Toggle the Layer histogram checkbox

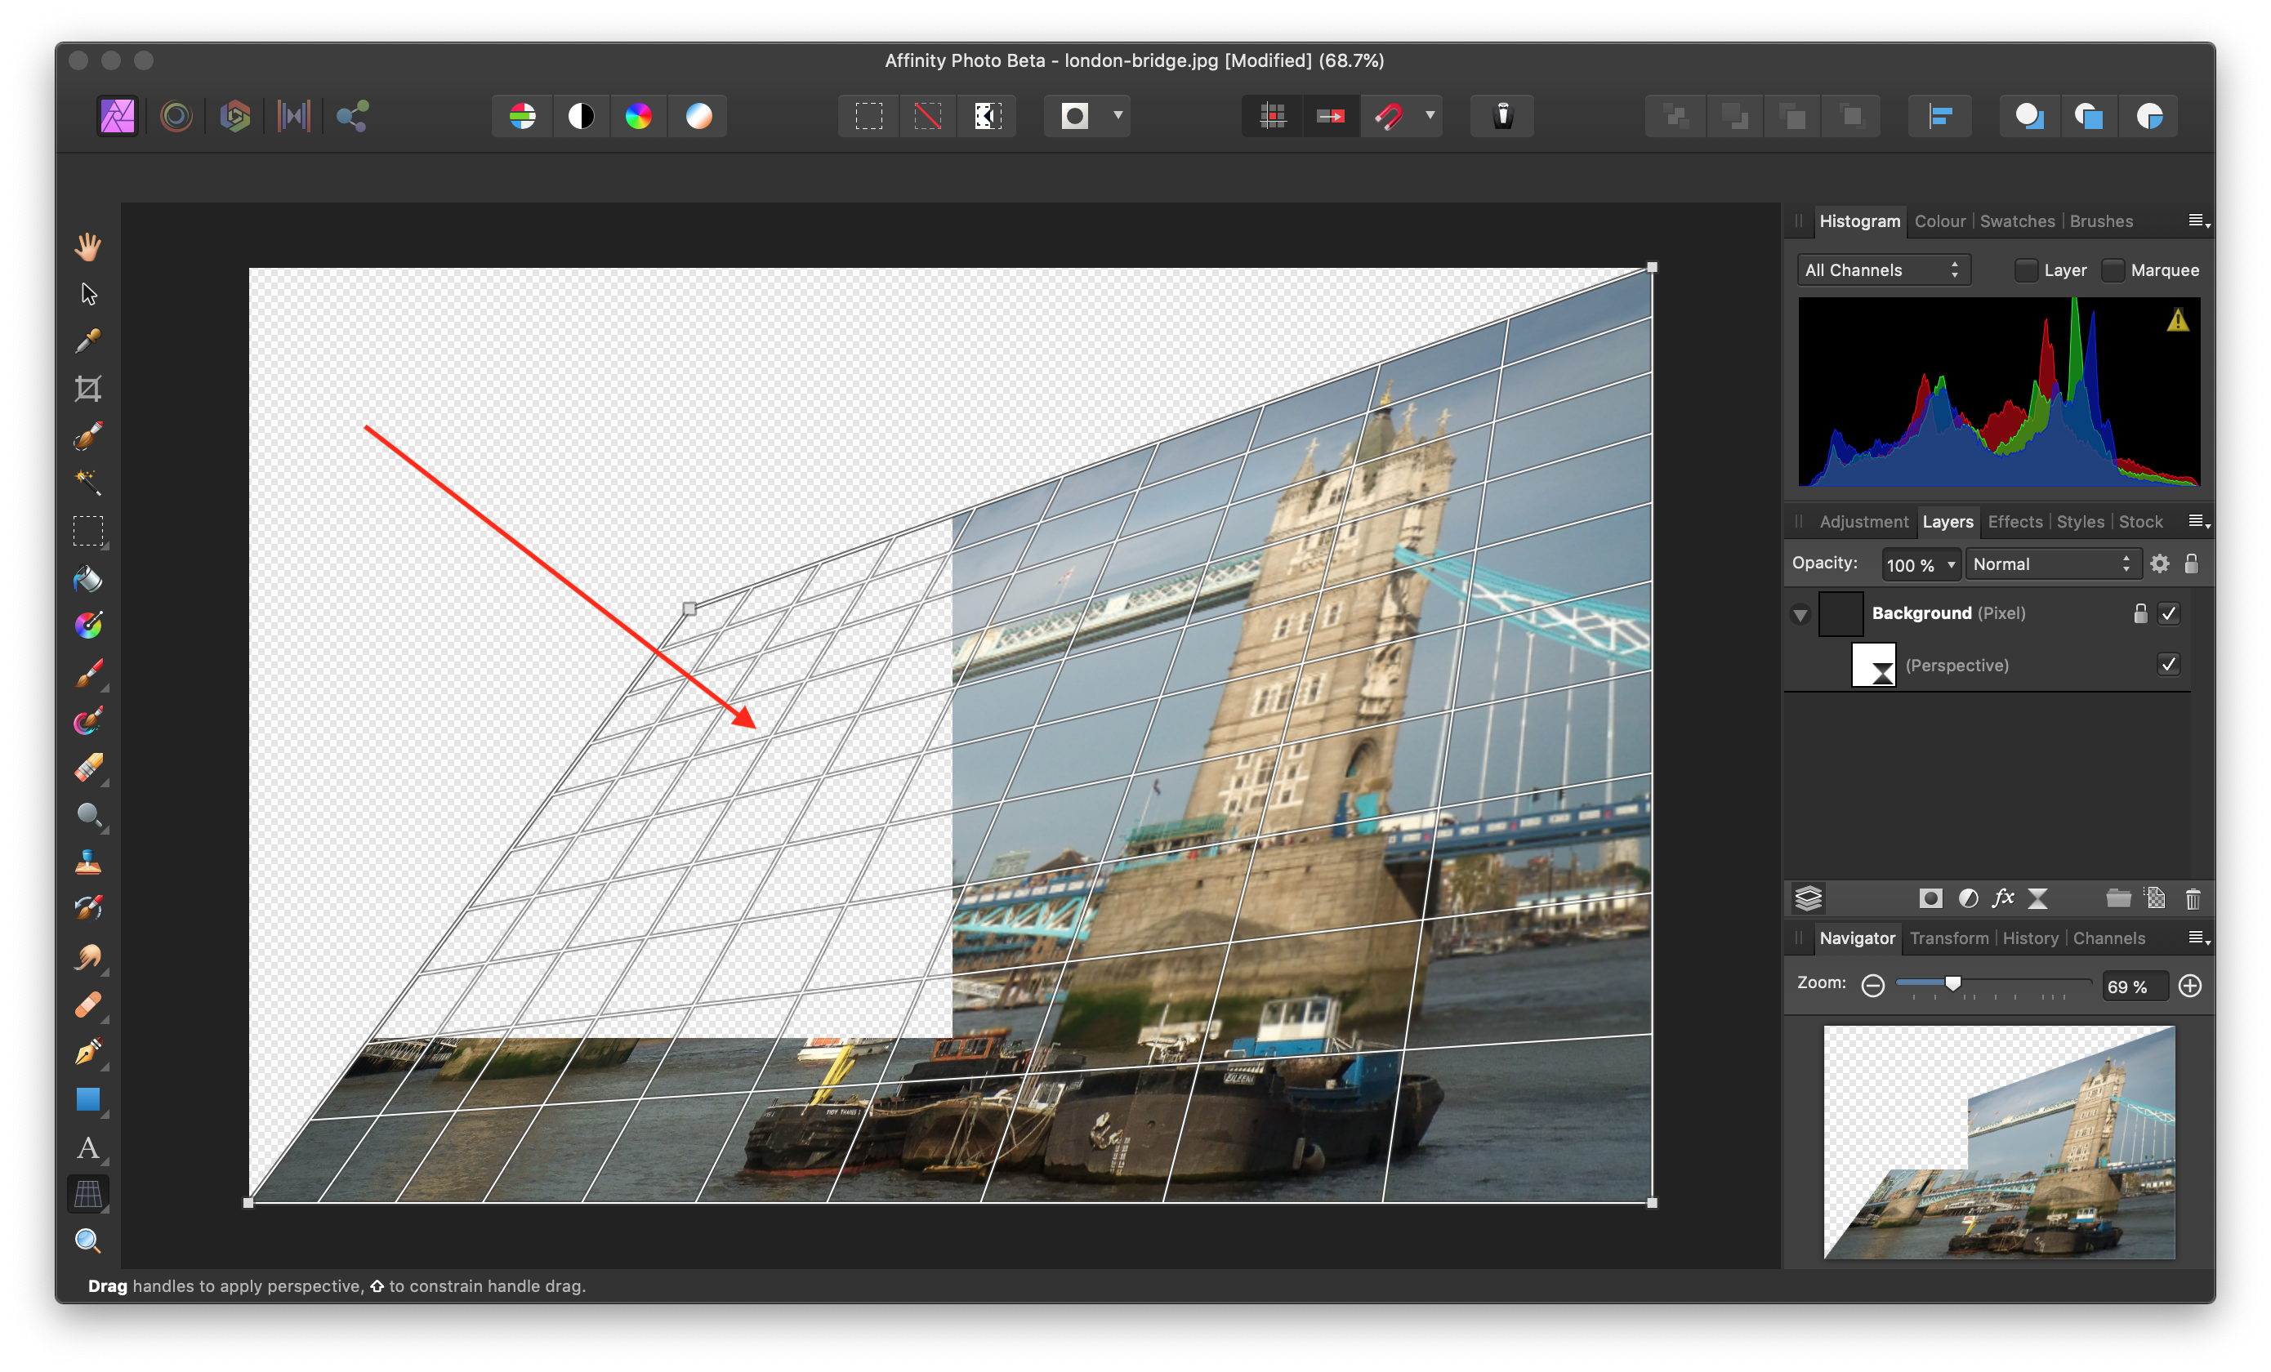tap(2024, 269)
